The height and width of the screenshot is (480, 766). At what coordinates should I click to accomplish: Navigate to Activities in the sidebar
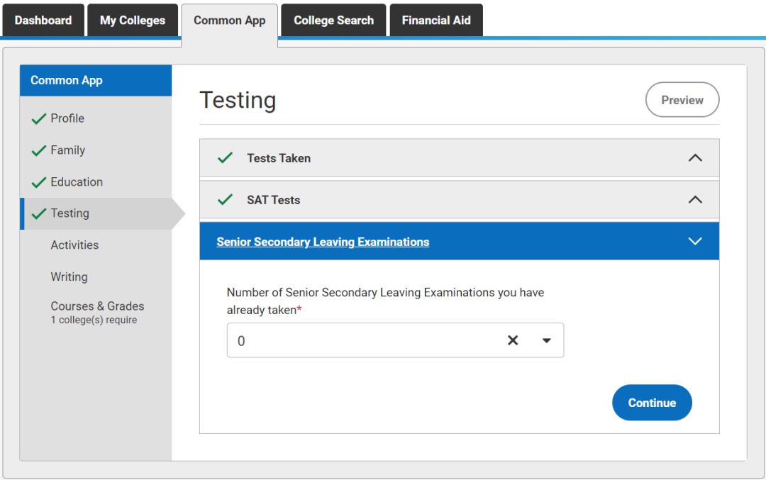pyautogui.click(x=74, y=245)
